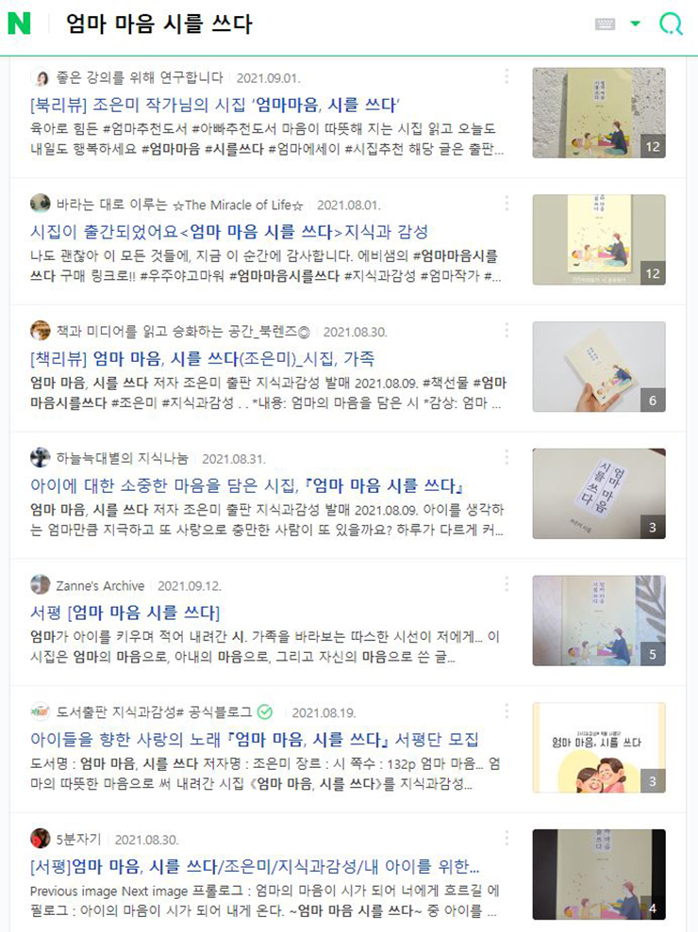Click official blog green verified checkmark
The height and width of the screenshot is (932, 698).
click(265, 711)
